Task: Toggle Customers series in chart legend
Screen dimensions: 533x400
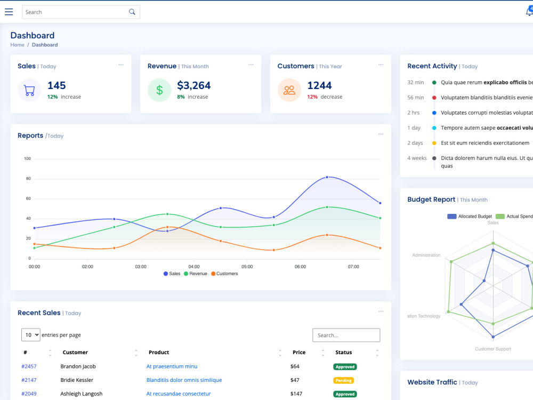Action: coord(224,274)
